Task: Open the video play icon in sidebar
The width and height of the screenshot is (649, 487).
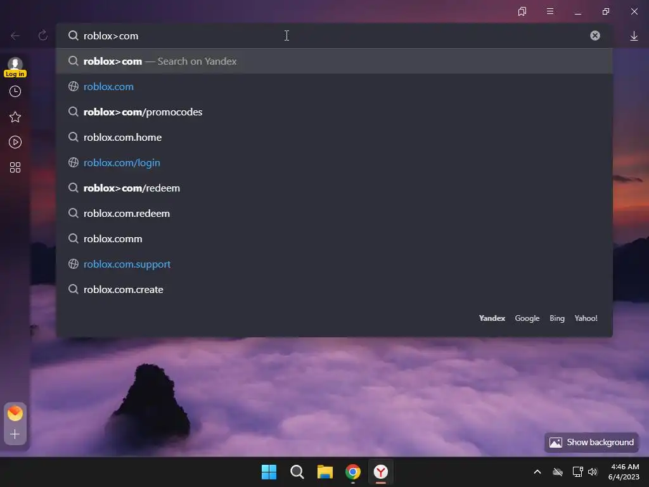Action: point(15,142)
